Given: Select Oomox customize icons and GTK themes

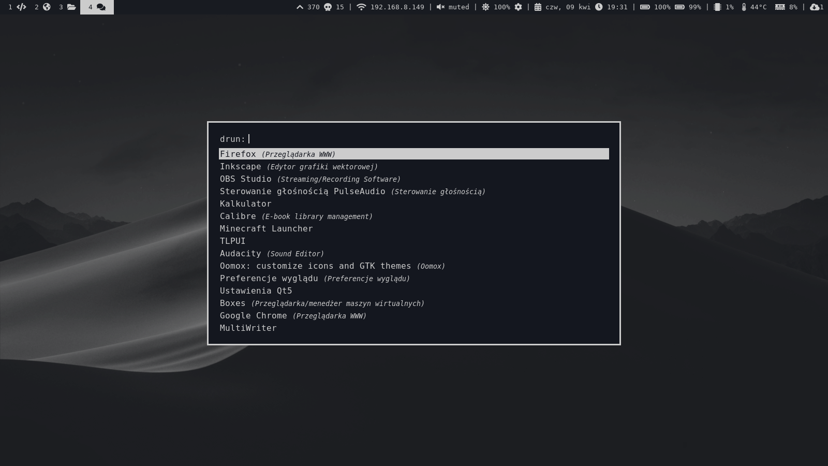Looking at the screenshot, I should pos(414,266).
